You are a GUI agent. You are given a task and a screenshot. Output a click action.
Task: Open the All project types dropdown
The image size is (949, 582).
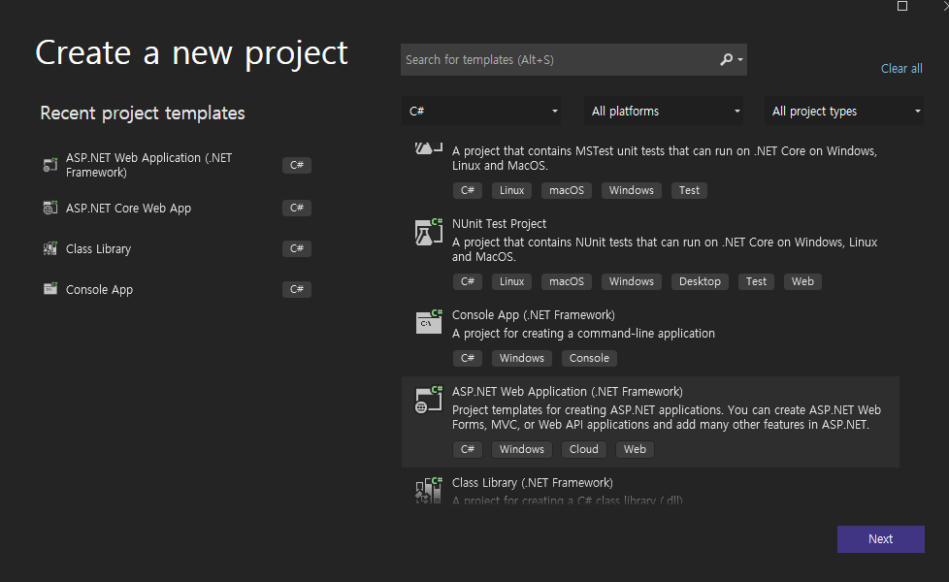(x=844, y=111)
